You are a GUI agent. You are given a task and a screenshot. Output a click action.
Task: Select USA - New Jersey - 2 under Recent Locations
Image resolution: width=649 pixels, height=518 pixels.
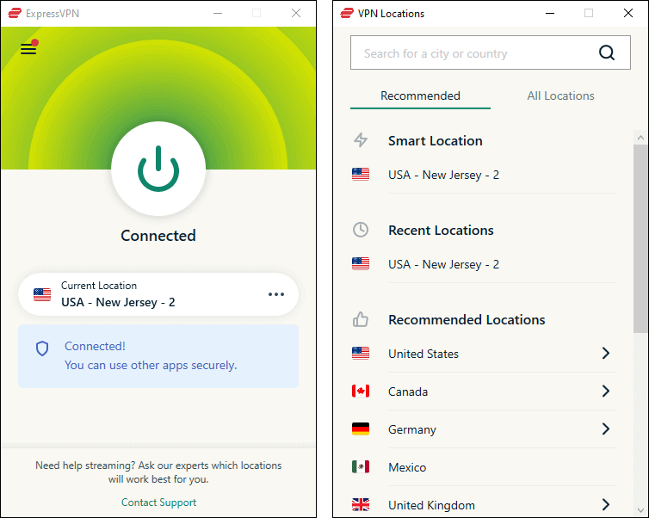(443, 264)
